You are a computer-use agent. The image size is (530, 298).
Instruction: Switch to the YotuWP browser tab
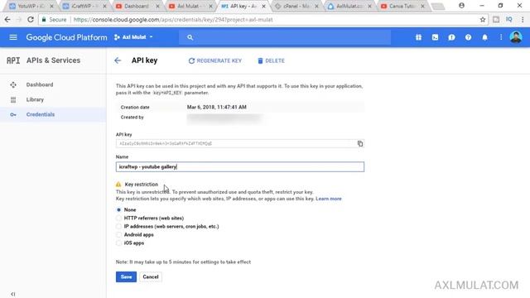[x=31, y=6]
